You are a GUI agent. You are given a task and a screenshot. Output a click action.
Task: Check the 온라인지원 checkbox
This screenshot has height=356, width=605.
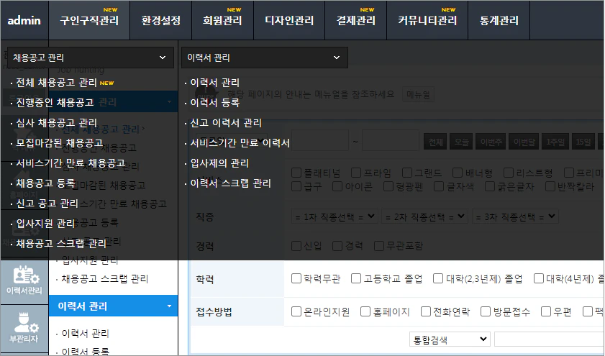296,311
